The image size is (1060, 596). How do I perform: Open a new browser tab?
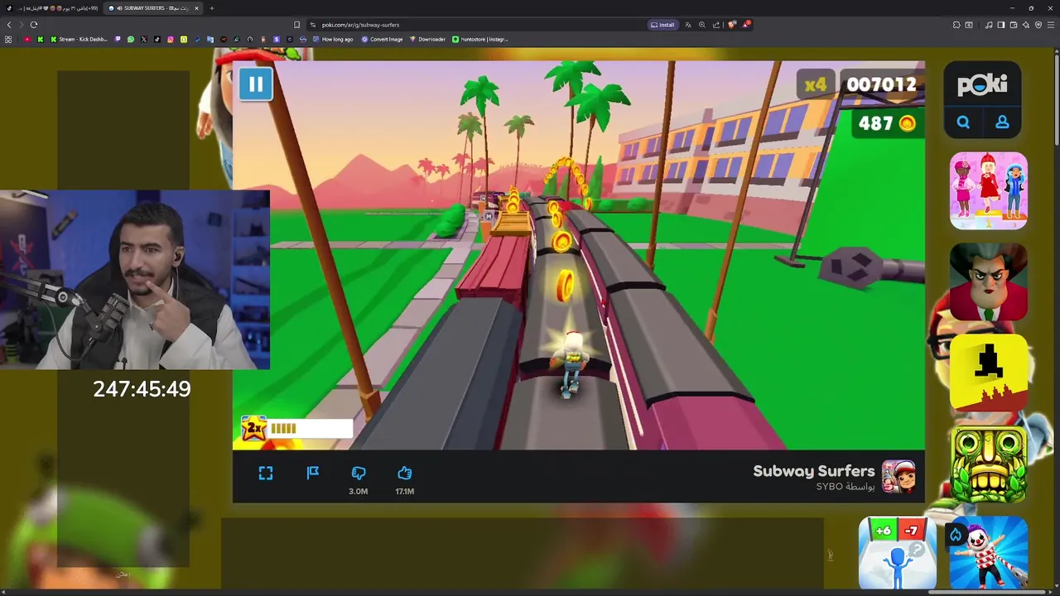(x=212, y=8)
